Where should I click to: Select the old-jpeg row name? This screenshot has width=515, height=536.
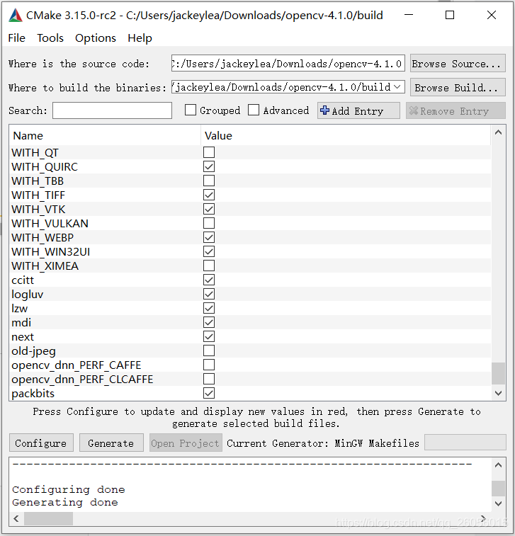click(x=33, y=351)
